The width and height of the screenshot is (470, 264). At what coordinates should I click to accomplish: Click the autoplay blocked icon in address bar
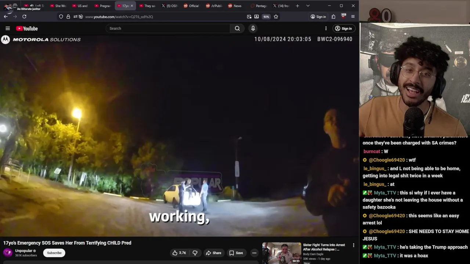click(81, 16)
